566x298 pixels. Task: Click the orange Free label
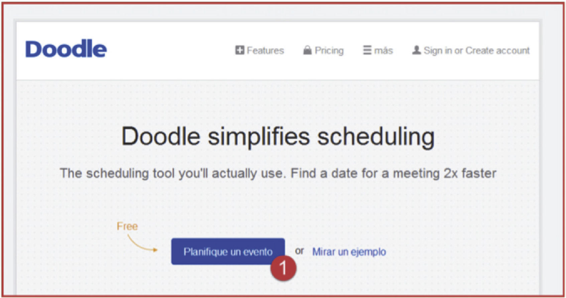point(127,226)
